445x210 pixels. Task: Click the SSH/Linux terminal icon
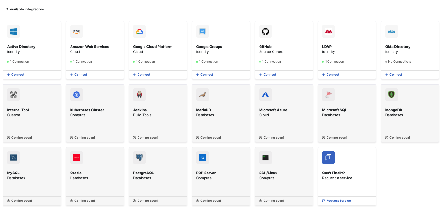(266, 158)
